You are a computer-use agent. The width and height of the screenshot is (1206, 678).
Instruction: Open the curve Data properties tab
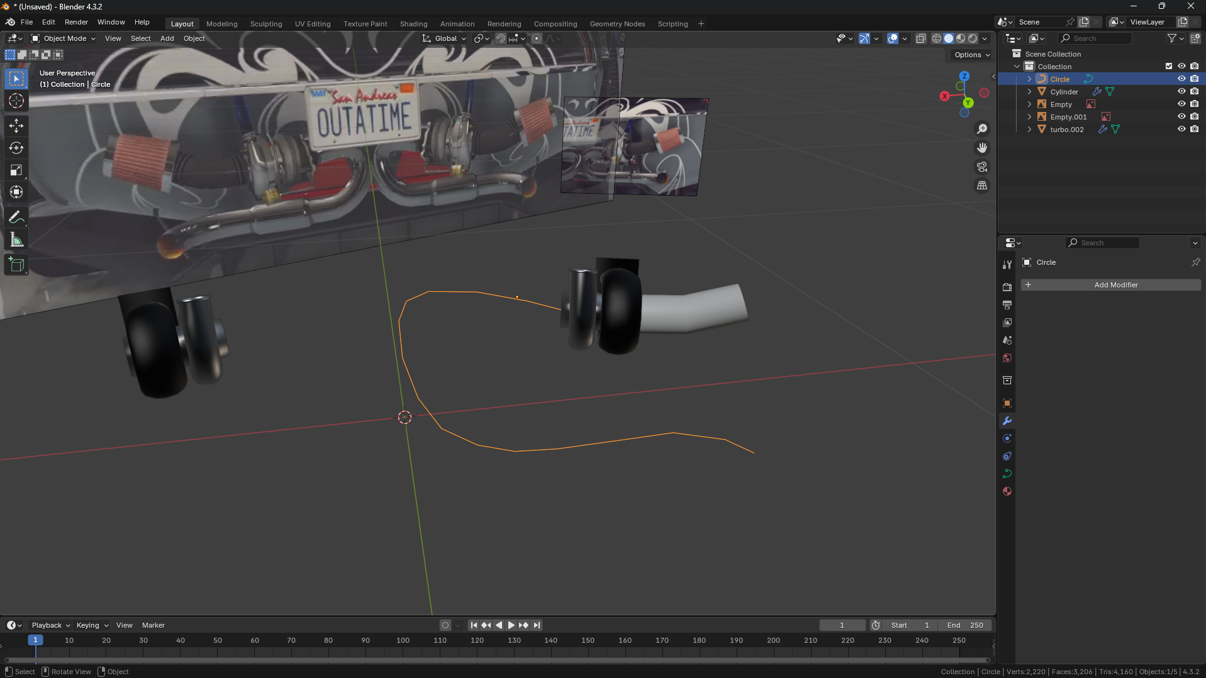[x=1007, y=474]
